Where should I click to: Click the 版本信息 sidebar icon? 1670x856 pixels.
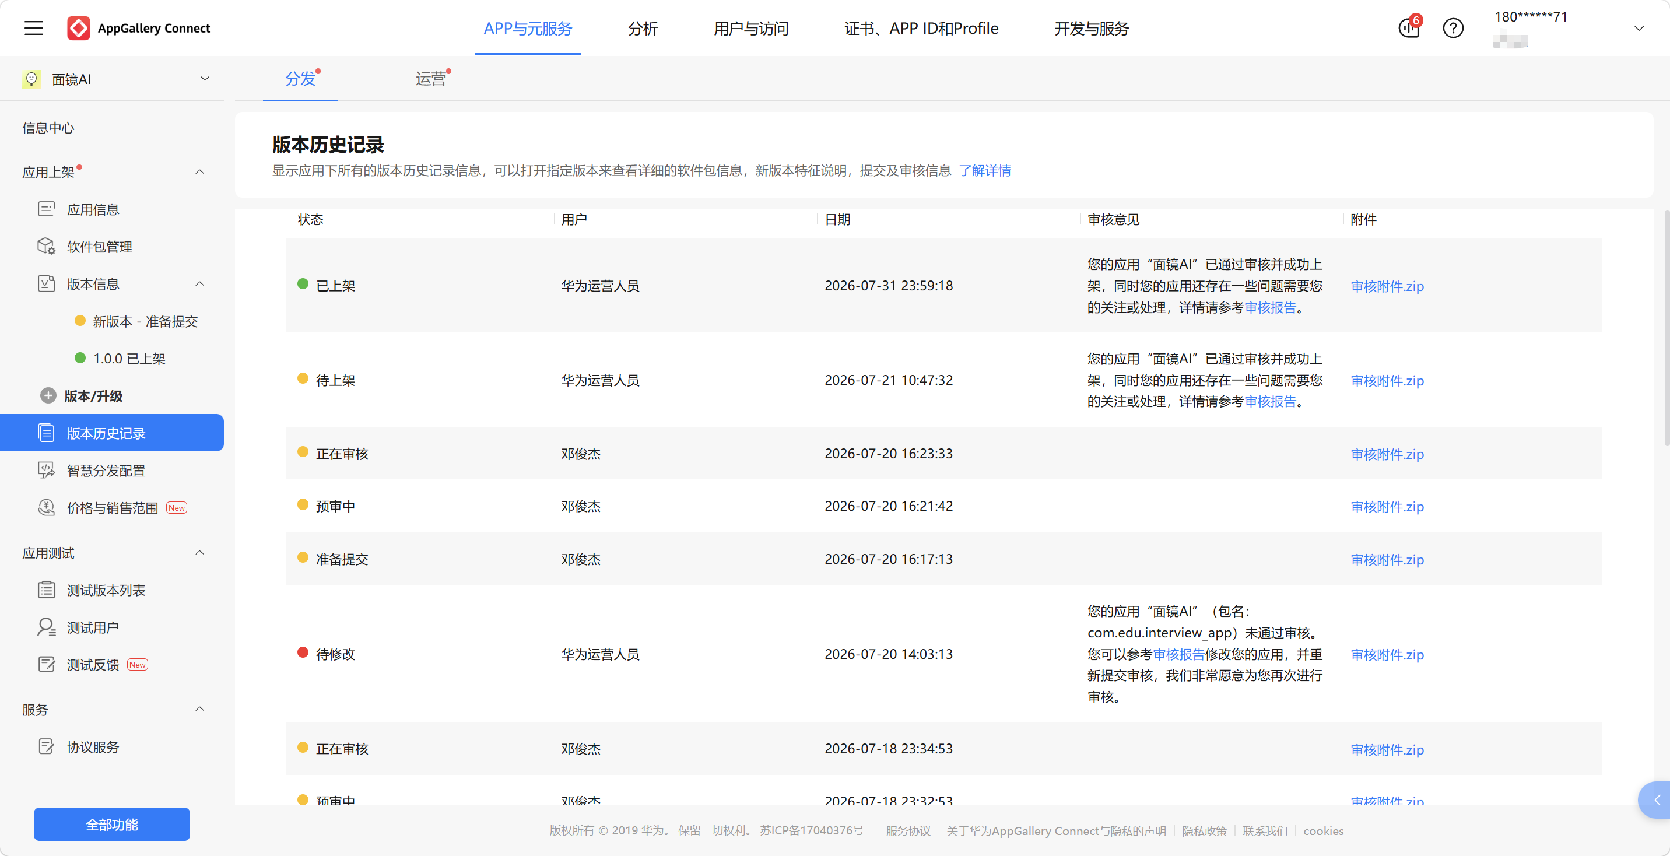coord(46,283)
